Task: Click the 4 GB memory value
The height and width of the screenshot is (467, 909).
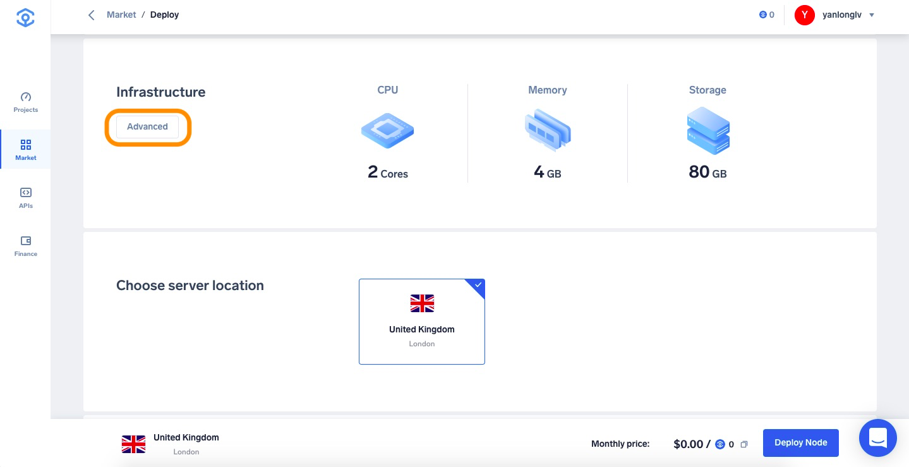Action: click(548, 173)
